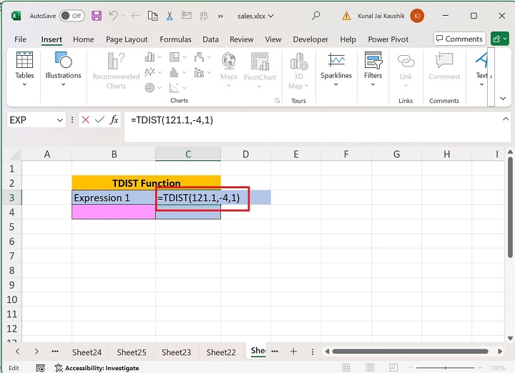The width and height of the screenshot is (515, 373).
Task: Switch to the View tab
Action: pos(273,39)
